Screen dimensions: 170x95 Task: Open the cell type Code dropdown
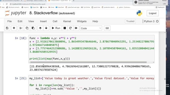(x=91, y=28)
